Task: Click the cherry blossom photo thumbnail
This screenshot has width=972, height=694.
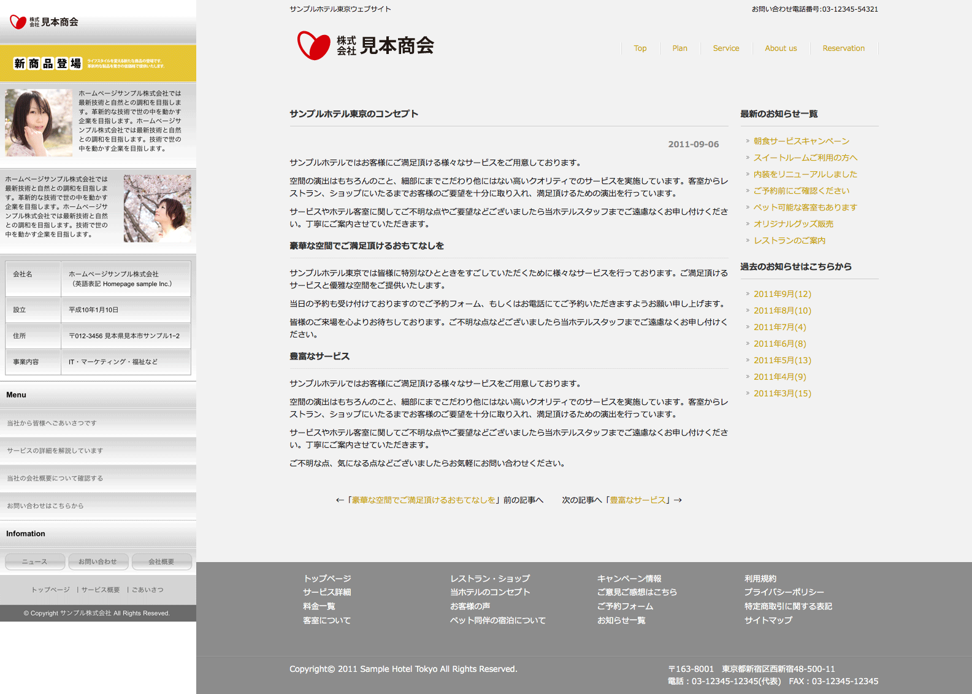Action: point(157,208)
